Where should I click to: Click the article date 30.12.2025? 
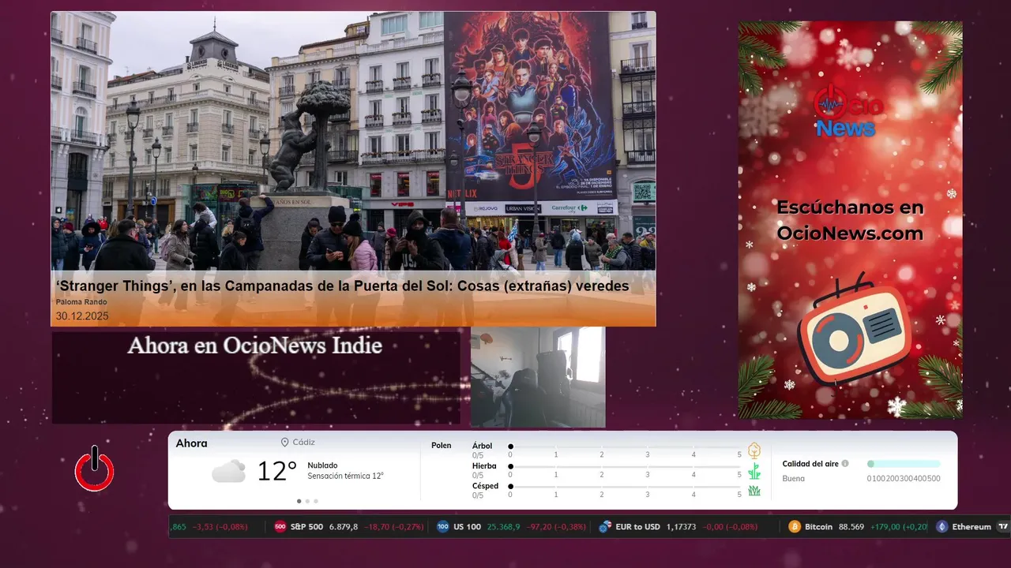(x=82, y=316)
